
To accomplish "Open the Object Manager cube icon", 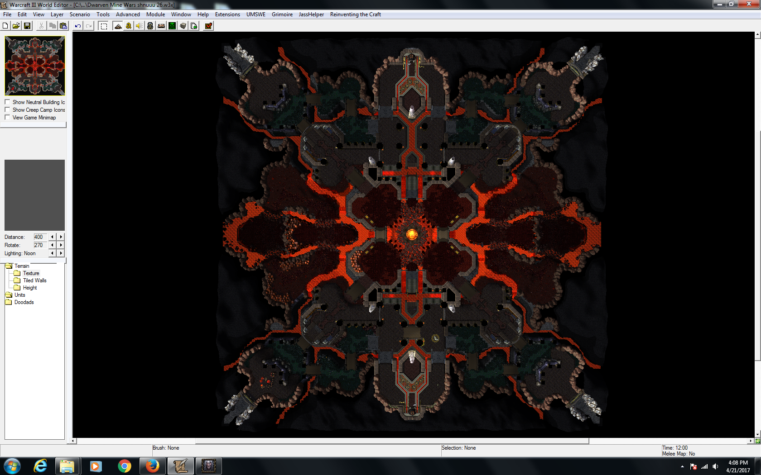I will [x=183, y=26].
